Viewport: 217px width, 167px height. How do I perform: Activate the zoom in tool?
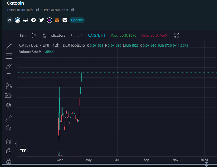8,128
